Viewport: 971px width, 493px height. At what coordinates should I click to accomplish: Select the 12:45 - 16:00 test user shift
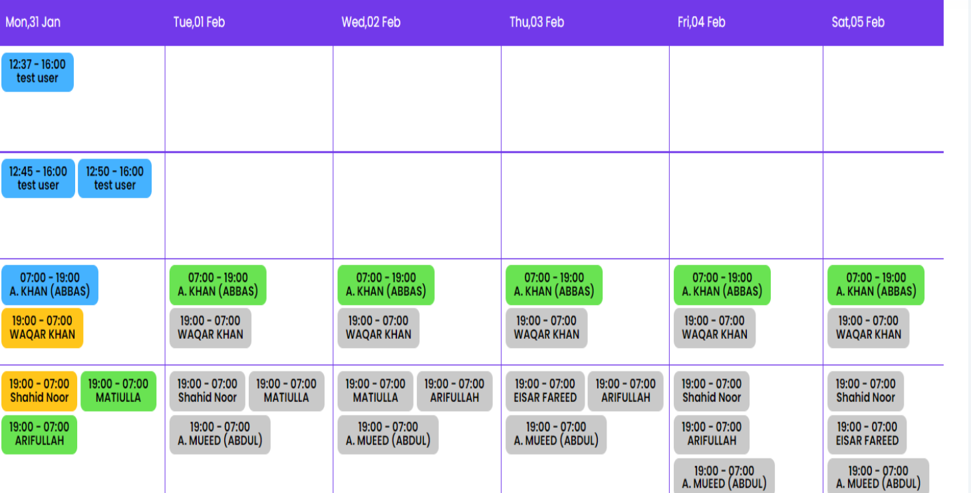pos(38,178)
